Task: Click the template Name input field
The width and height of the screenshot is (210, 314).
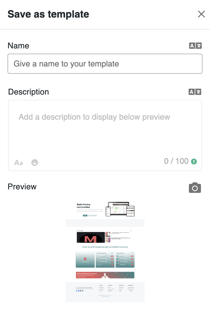Action: tap(105, 64)
